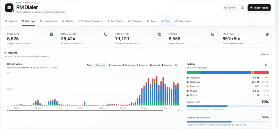Open the Paid Clients tab
This screenshot has width=279, height=129.
coord(115,21)
